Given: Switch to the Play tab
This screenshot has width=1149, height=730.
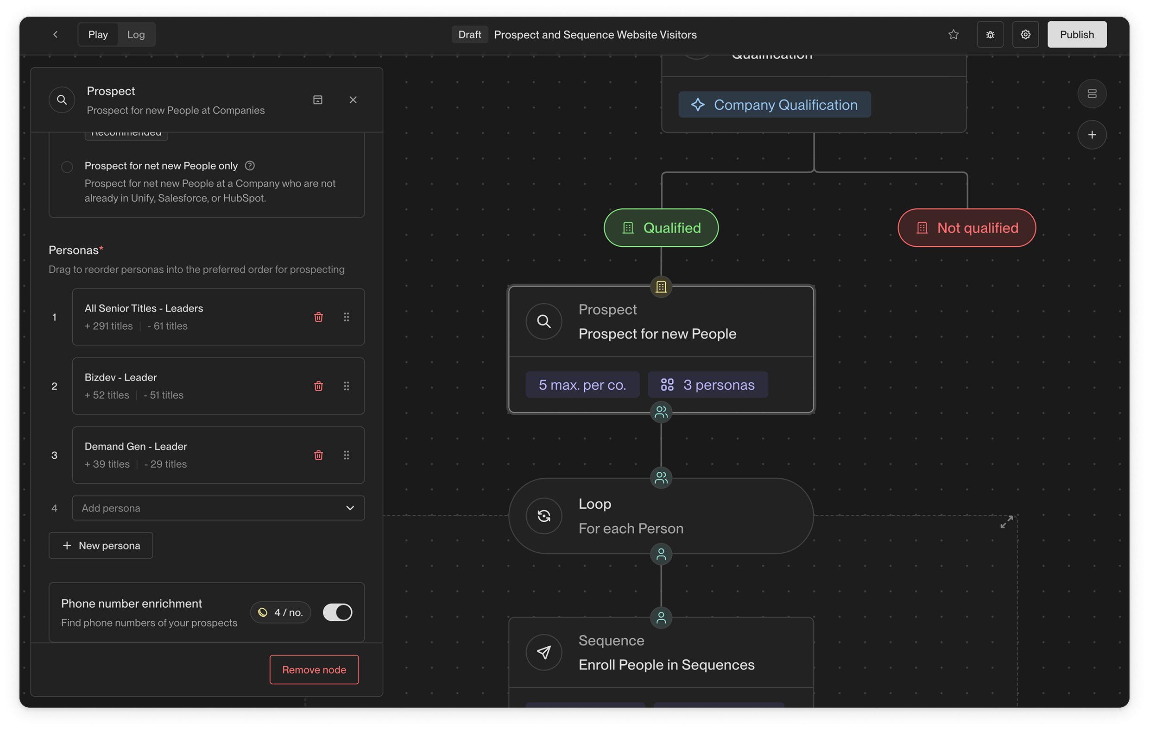Looking at the screenshot, I should (x=98, y=34).
